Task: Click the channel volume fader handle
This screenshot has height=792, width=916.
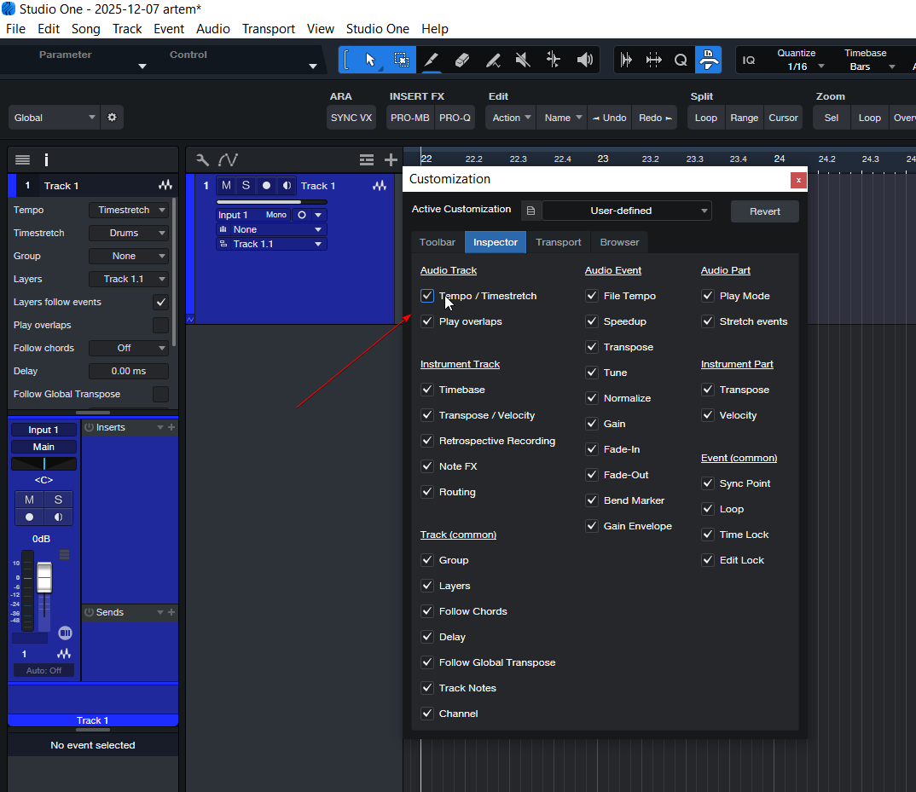Action: pos(44,577)
